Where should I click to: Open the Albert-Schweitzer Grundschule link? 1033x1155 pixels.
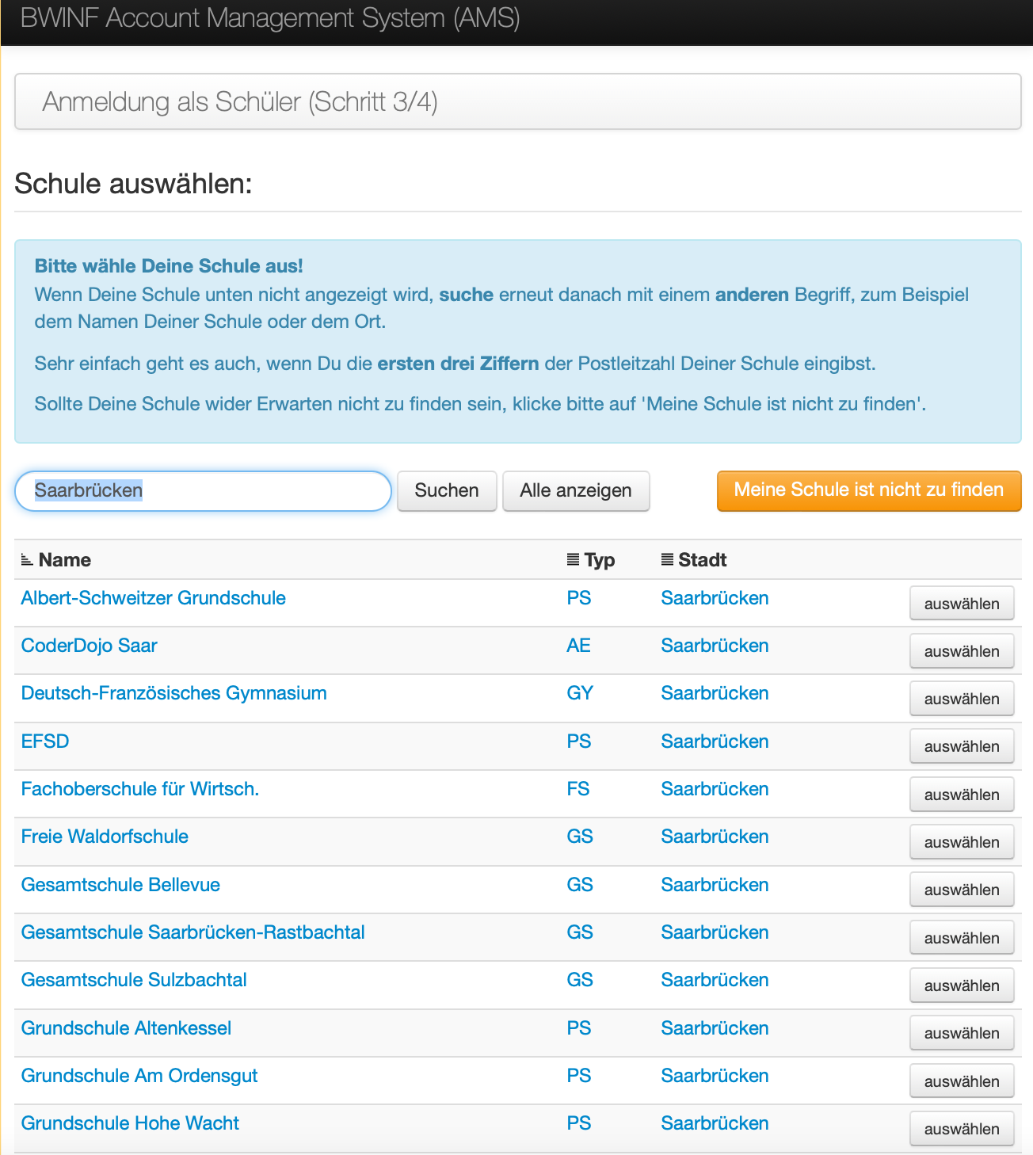153,598
